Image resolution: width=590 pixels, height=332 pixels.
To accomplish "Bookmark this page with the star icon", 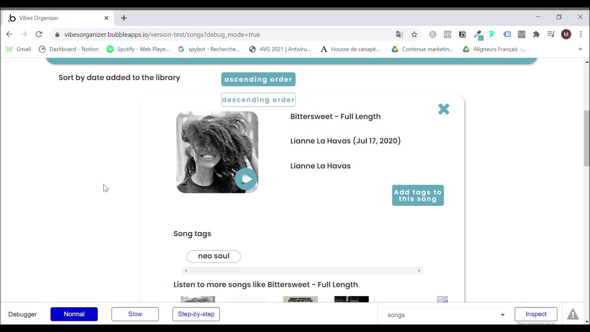I will 414,35.
